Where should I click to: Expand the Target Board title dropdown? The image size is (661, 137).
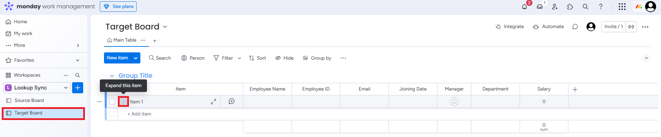tap(165, 27)
